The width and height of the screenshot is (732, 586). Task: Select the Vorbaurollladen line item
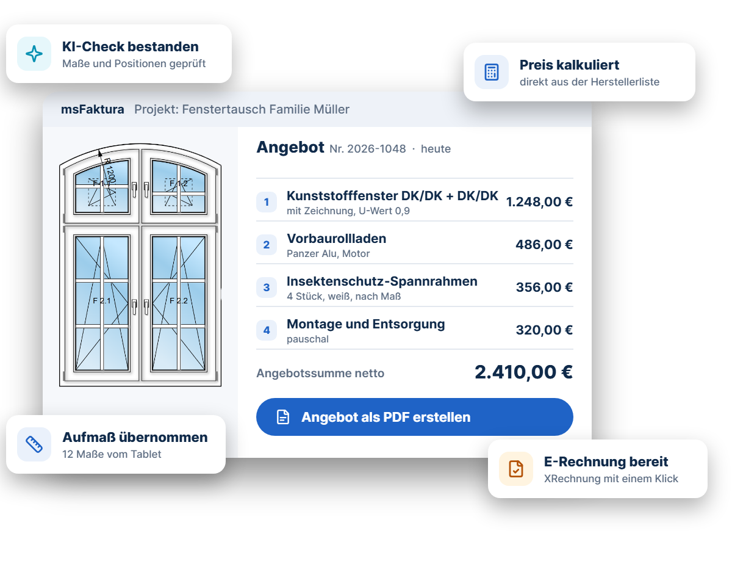pos(415,243)
